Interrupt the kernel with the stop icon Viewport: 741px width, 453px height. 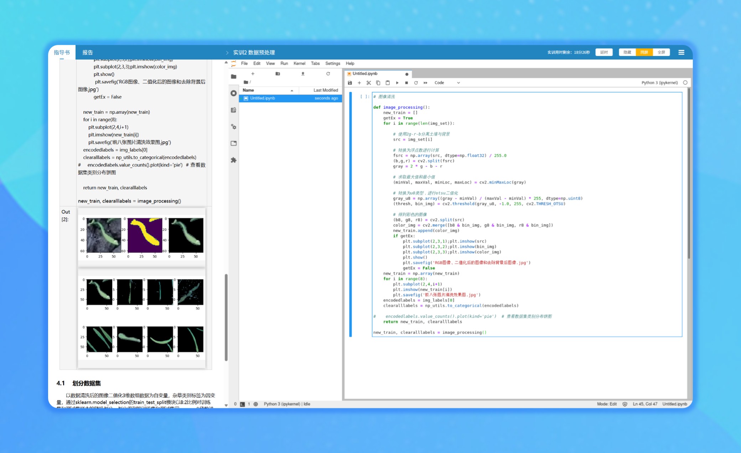pos(406,83)
